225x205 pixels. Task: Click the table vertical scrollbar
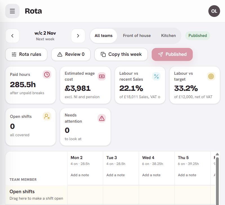click(x=217, y=181)
